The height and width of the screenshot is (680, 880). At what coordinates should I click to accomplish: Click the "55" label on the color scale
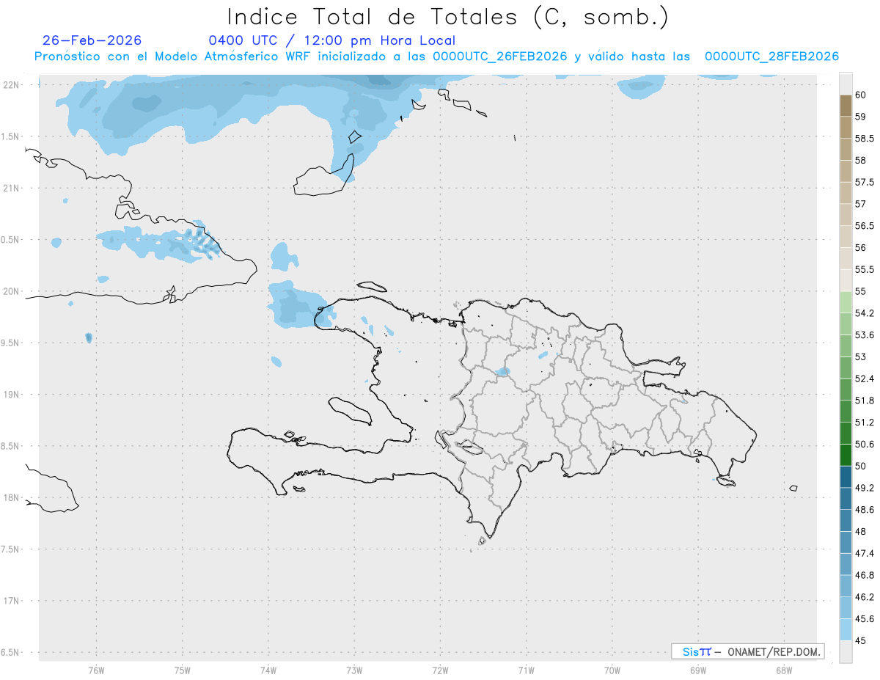pyautogui.click(x=860, y=291)
